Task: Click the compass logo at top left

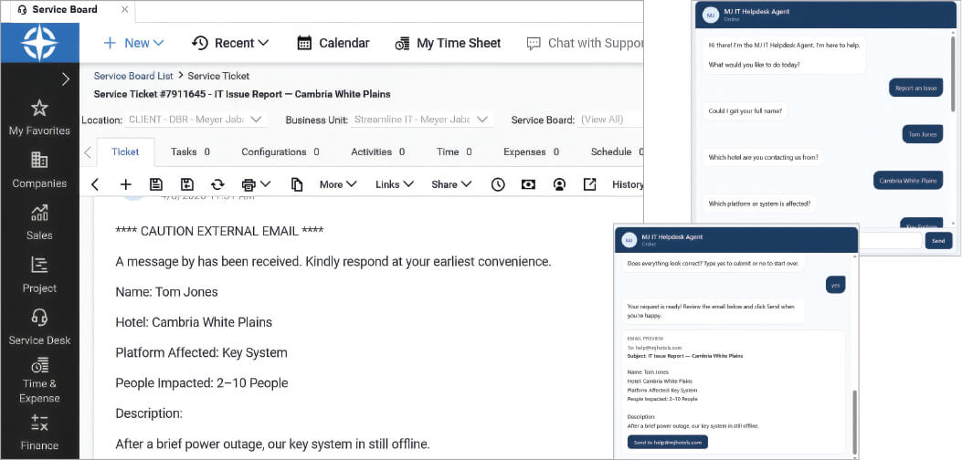Action: point(39,43)
